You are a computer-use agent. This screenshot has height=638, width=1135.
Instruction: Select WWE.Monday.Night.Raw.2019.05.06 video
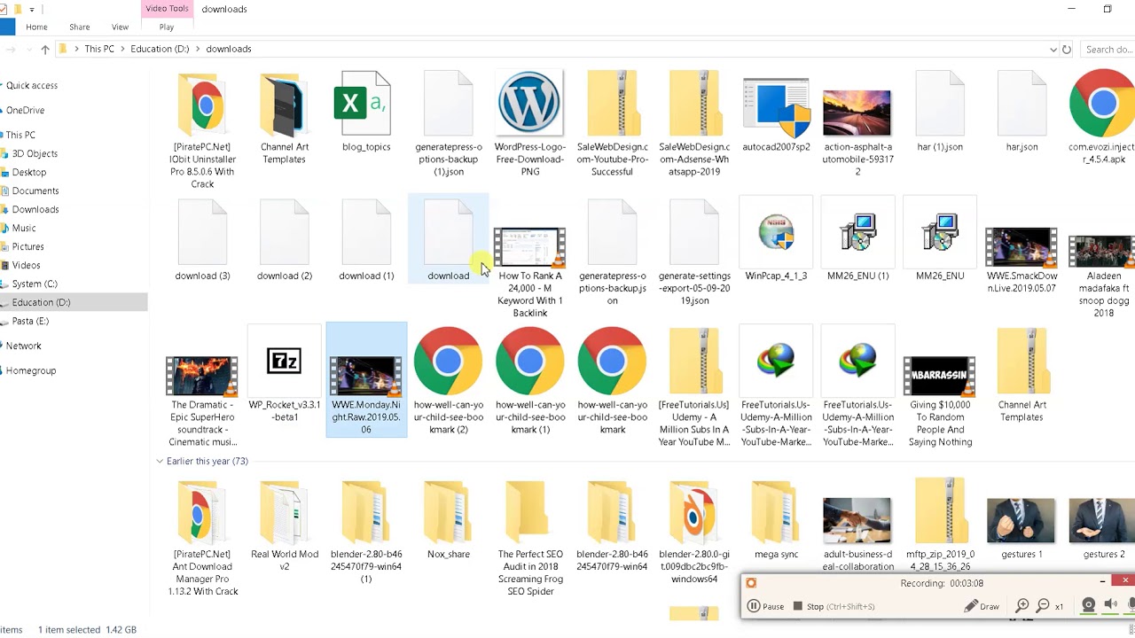coord(366,381)
